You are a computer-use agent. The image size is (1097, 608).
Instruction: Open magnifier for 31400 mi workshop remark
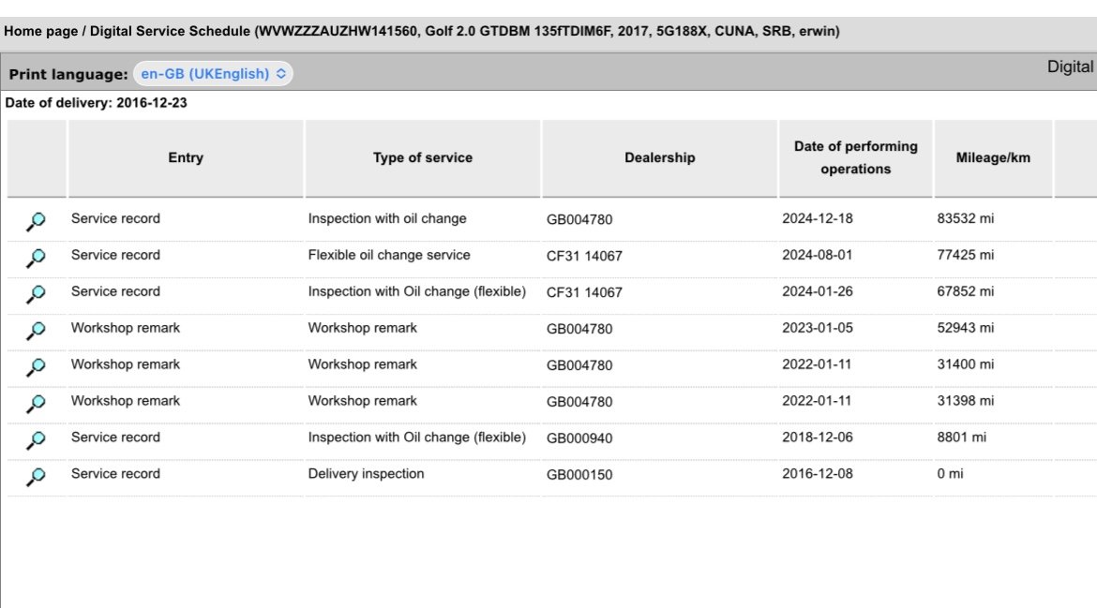tap(36, 366)
